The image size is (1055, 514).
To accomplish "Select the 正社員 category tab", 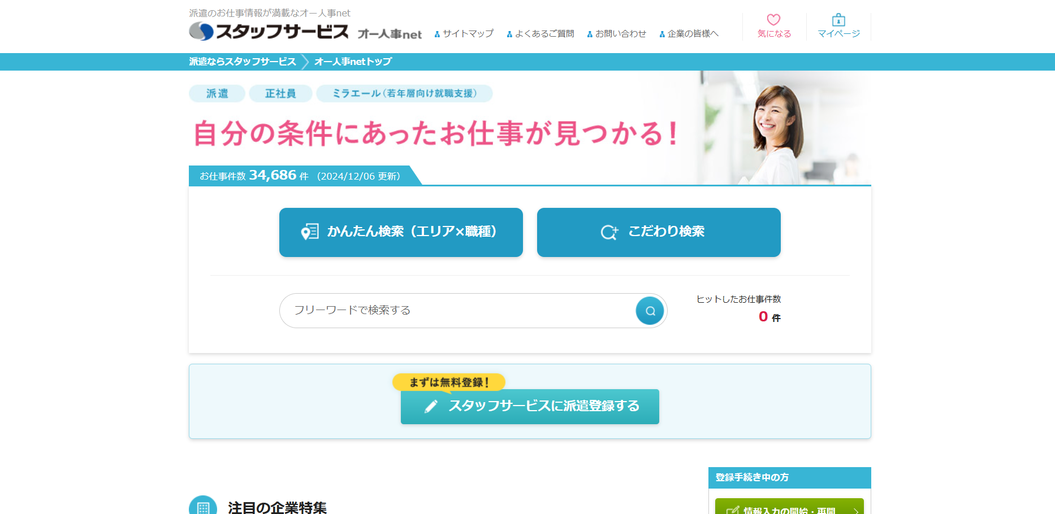I will coord(280,94).
